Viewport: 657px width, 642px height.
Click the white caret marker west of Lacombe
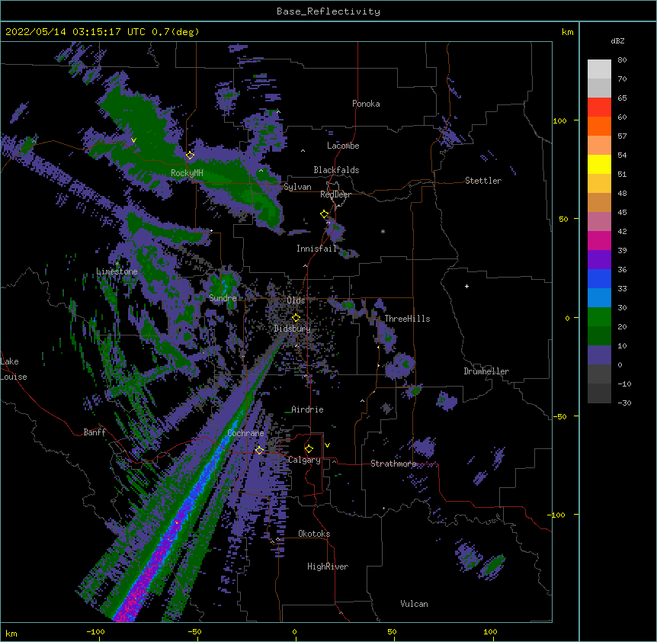tap(303, 151)
